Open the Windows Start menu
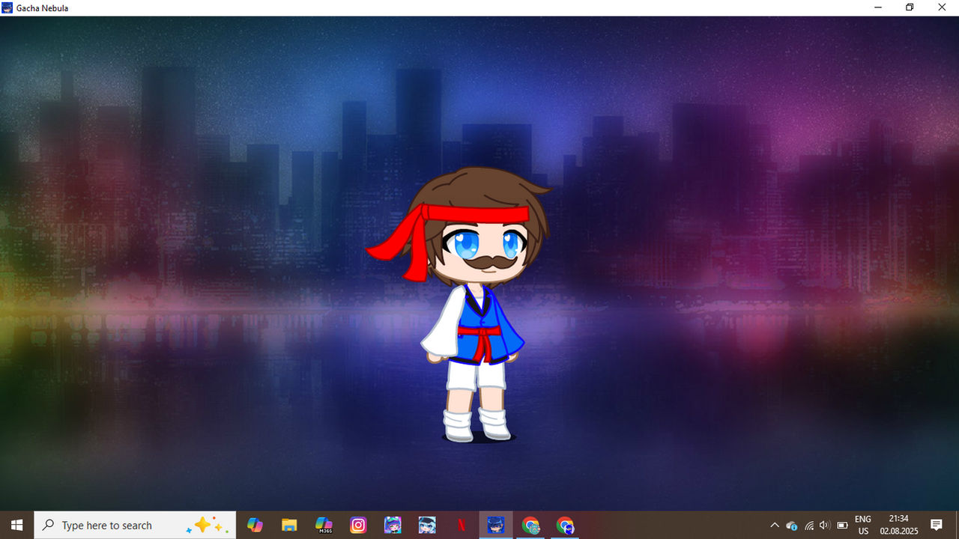Image resolution: width=959 pixels, height=539 pixels. (16, 525)
